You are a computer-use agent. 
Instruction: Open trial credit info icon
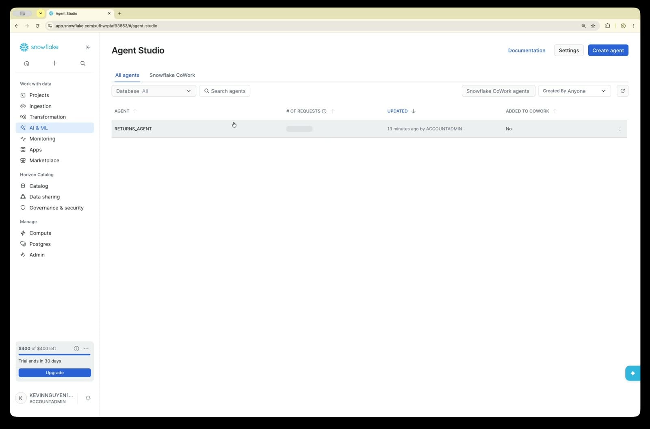coord(76,349)
